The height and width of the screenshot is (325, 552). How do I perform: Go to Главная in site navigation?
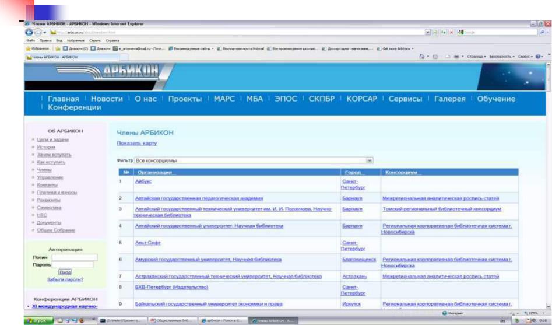point(64,99)
